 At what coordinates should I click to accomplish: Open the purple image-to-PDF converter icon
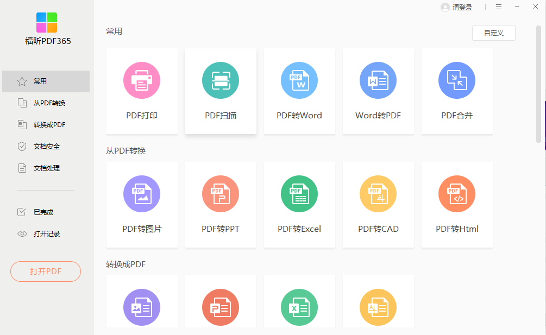(x=142, y=307)
